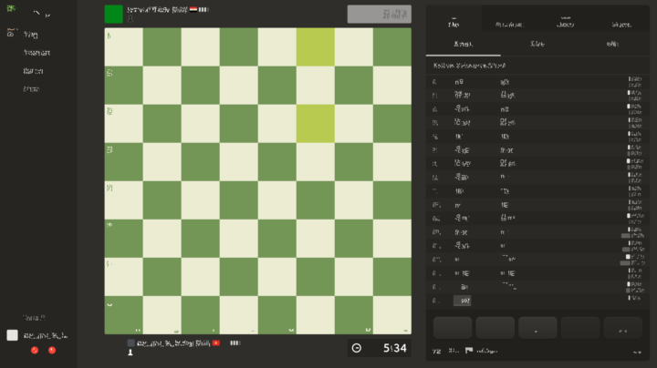Open the opponent's green avatar
Image resolution: width=657 pixels, height=368 pixels.
(113, 14)
